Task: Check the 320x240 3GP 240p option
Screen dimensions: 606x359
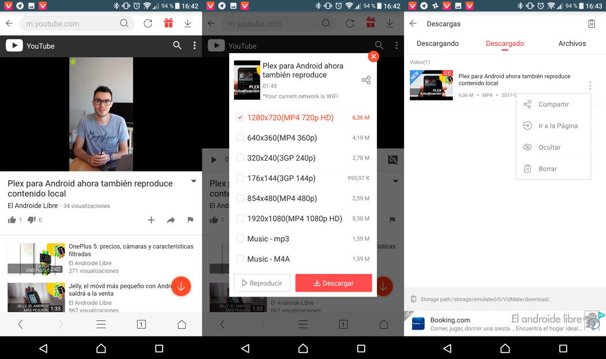Action: tap(240, 158)
